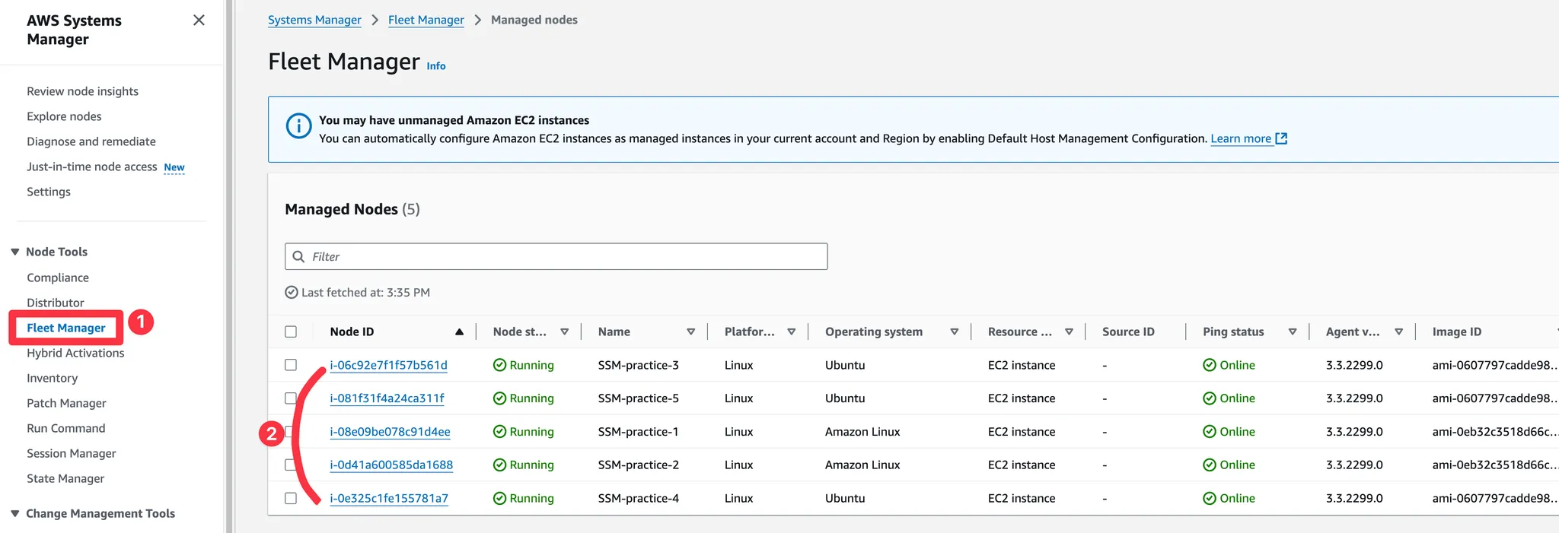Open Diagnose and remediate

pos(91,141)
